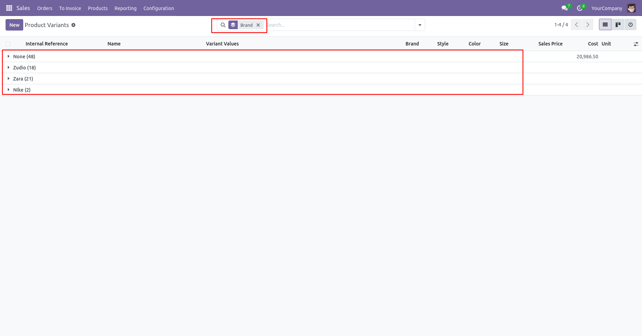Open the apps grid menu icon
Screen dimensions: 642x336
pyautogui.click(x=9, y=8)
